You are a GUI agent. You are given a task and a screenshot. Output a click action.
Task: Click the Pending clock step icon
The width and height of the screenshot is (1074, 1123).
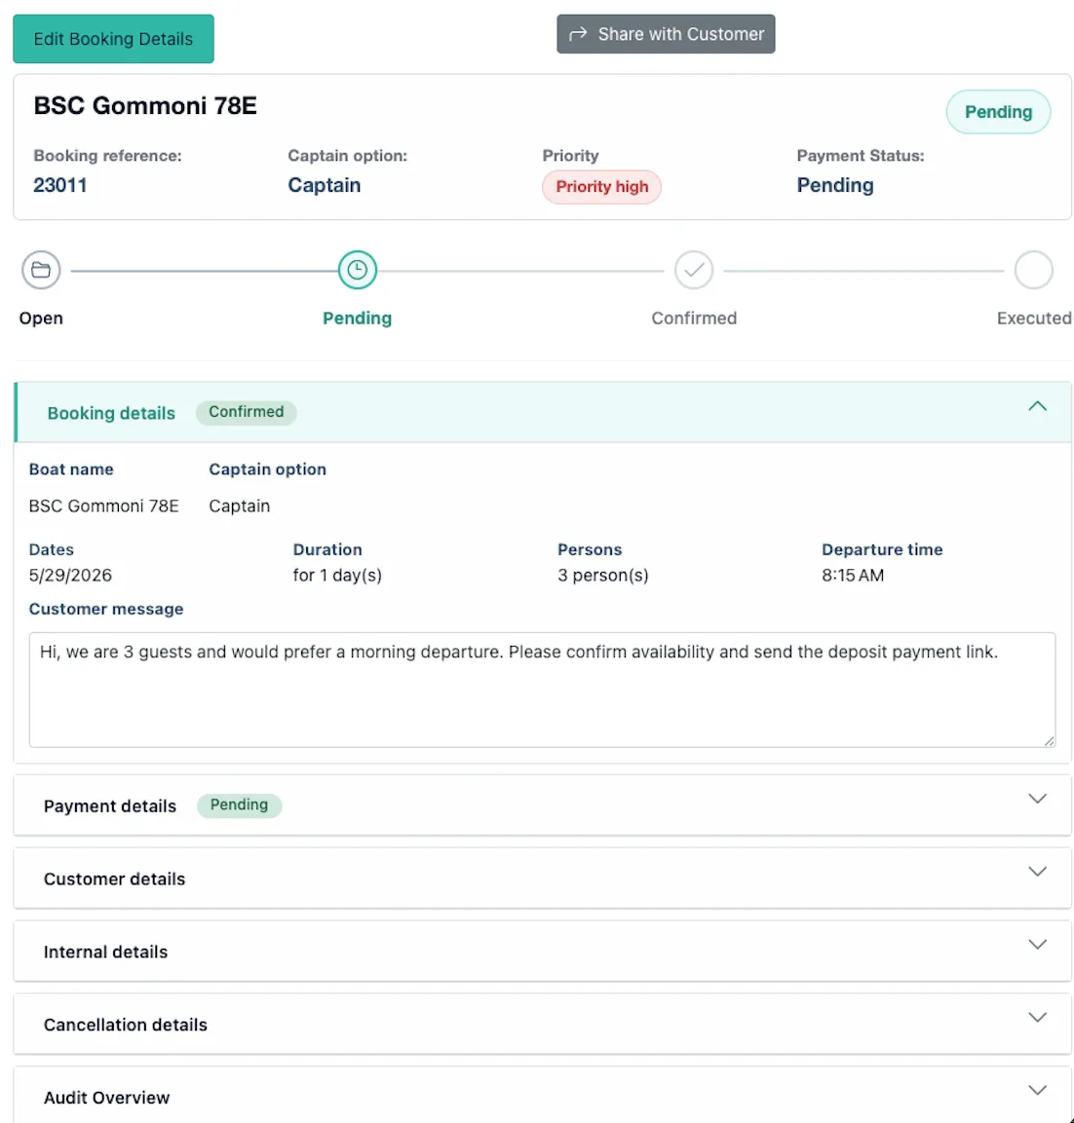pyautogui.click(x=358, y=270)
